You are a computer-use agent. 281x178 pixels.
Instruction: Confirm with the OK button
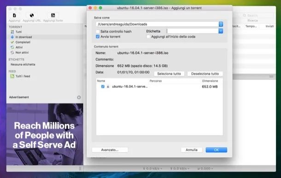click(217, 150)
